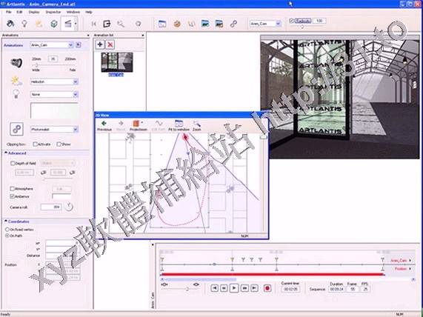Open the Photorealist rendering dropdown
423x317 pixels.
tap(54, 129)
